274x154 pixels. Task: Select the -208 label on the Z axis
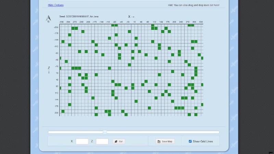[56, 27]
